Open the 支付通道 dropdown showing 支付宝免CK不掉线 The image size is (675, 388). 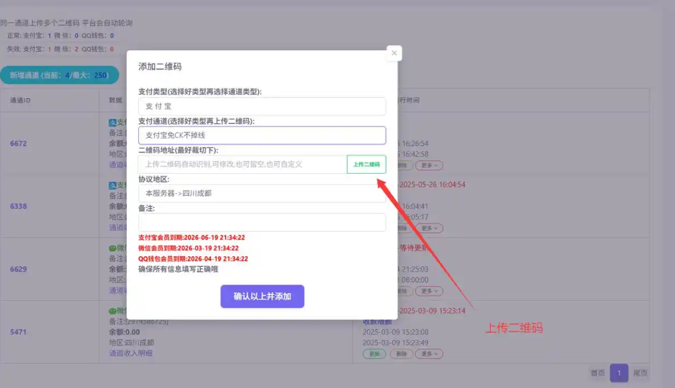[262, 135]
